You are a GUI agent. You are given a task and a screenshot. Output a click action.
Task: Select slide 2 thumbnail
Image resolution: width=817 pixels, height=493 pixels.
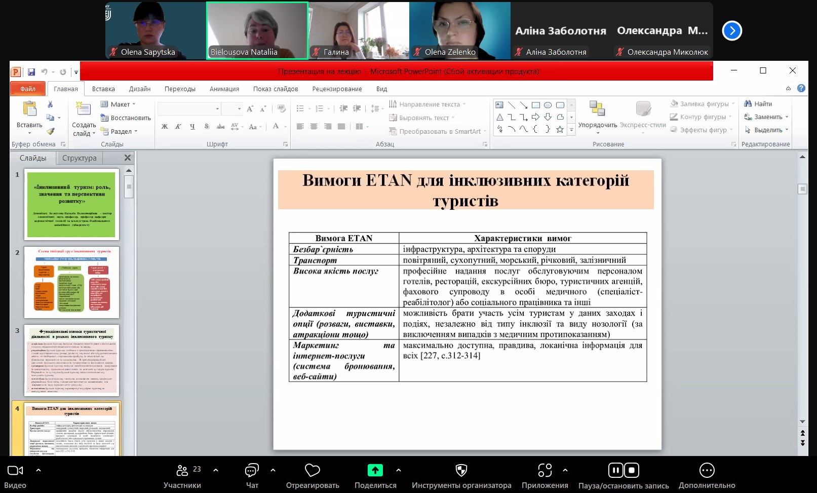tap(71, 282)
